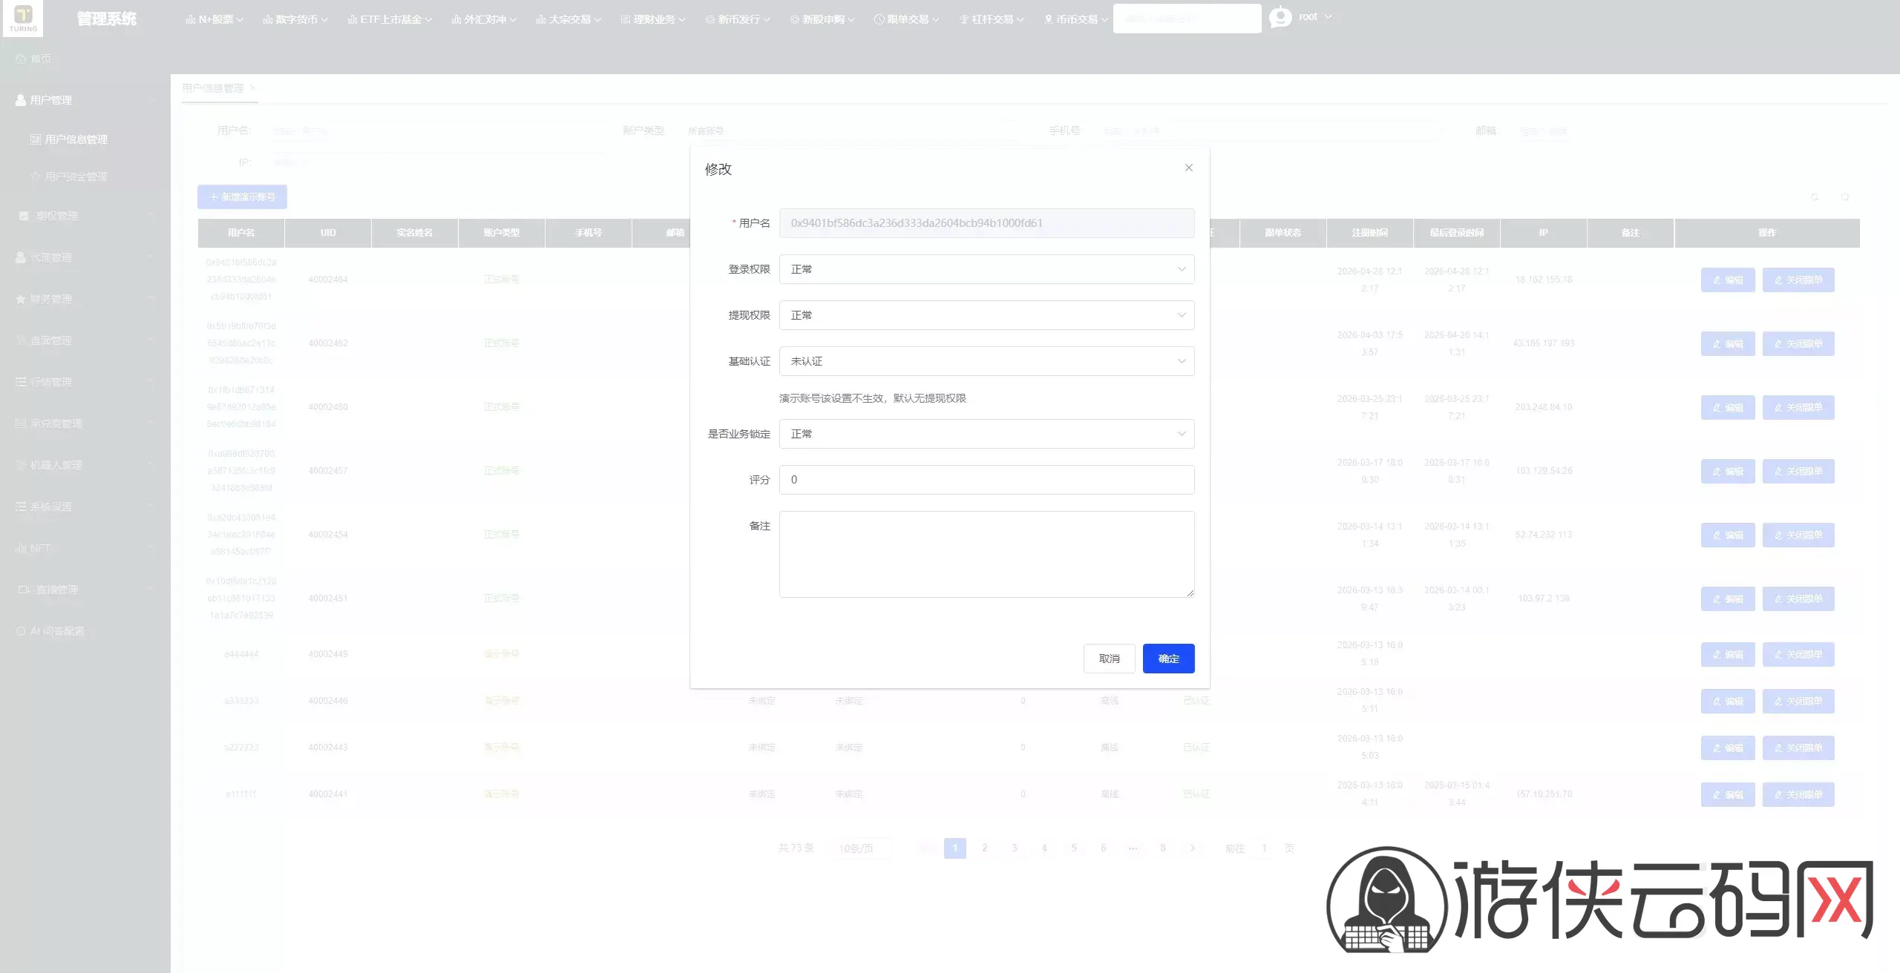Open the ETF上市基金 top menu

[390, 19]
